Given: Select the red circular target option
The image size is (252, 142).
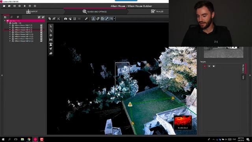Looking at the screenshot, I should click(x=205, y=66).
